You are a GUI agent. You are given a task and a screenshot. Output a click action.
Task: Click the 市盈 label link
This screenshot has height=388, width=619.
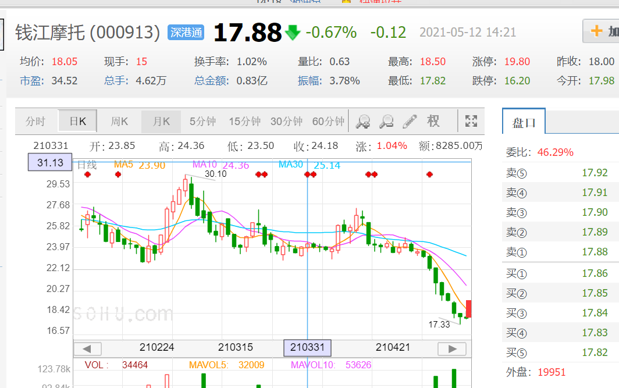point(31,81)
